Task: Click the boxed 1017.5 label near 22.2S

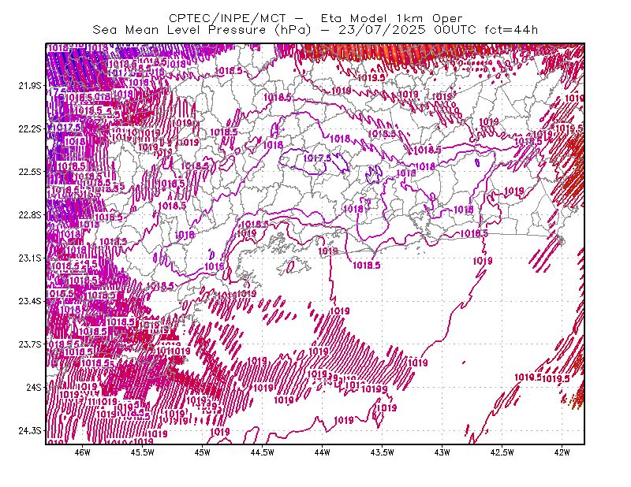Action: coord(67,128)
